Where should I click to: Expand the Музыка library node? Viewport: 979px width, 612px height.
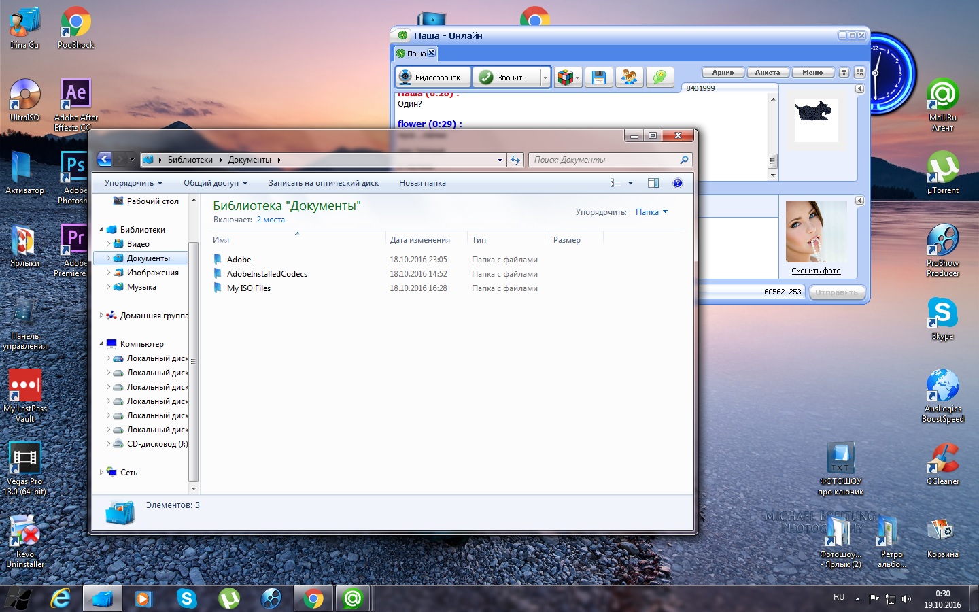click(x=108, y=287)
